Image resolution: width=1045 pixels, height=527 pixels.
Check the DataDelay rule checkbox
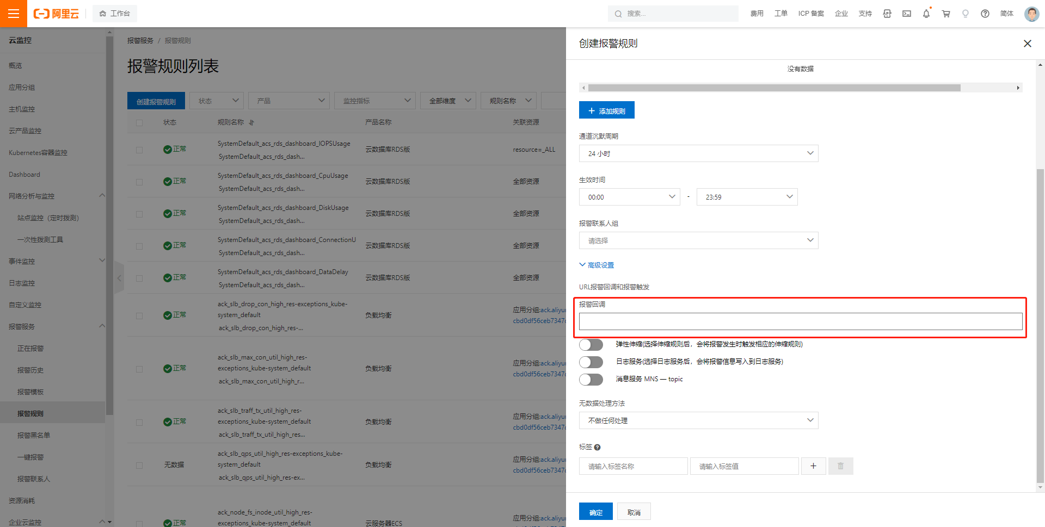point(139,278)
